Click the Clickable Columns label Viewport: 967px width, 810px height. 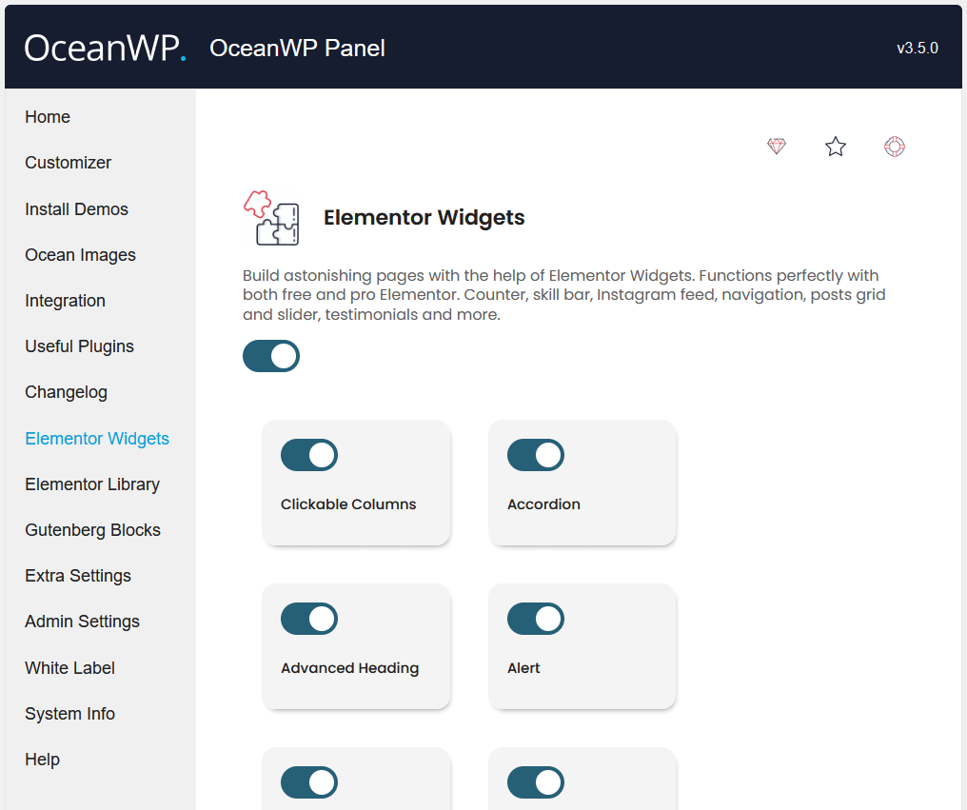pyautogui.click(x=348, y=504)
